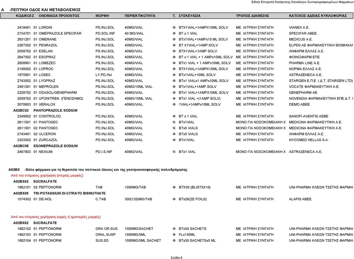Click PEPTONORM in the GRA.OR.SUS row
This screenshot has width=354, height=259.
(x=50, y=229)
